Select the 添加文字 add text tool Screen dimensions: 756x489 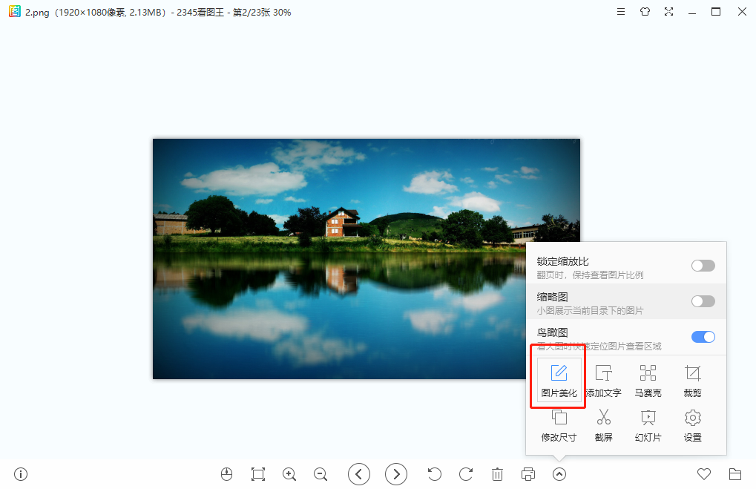[603, 379]
